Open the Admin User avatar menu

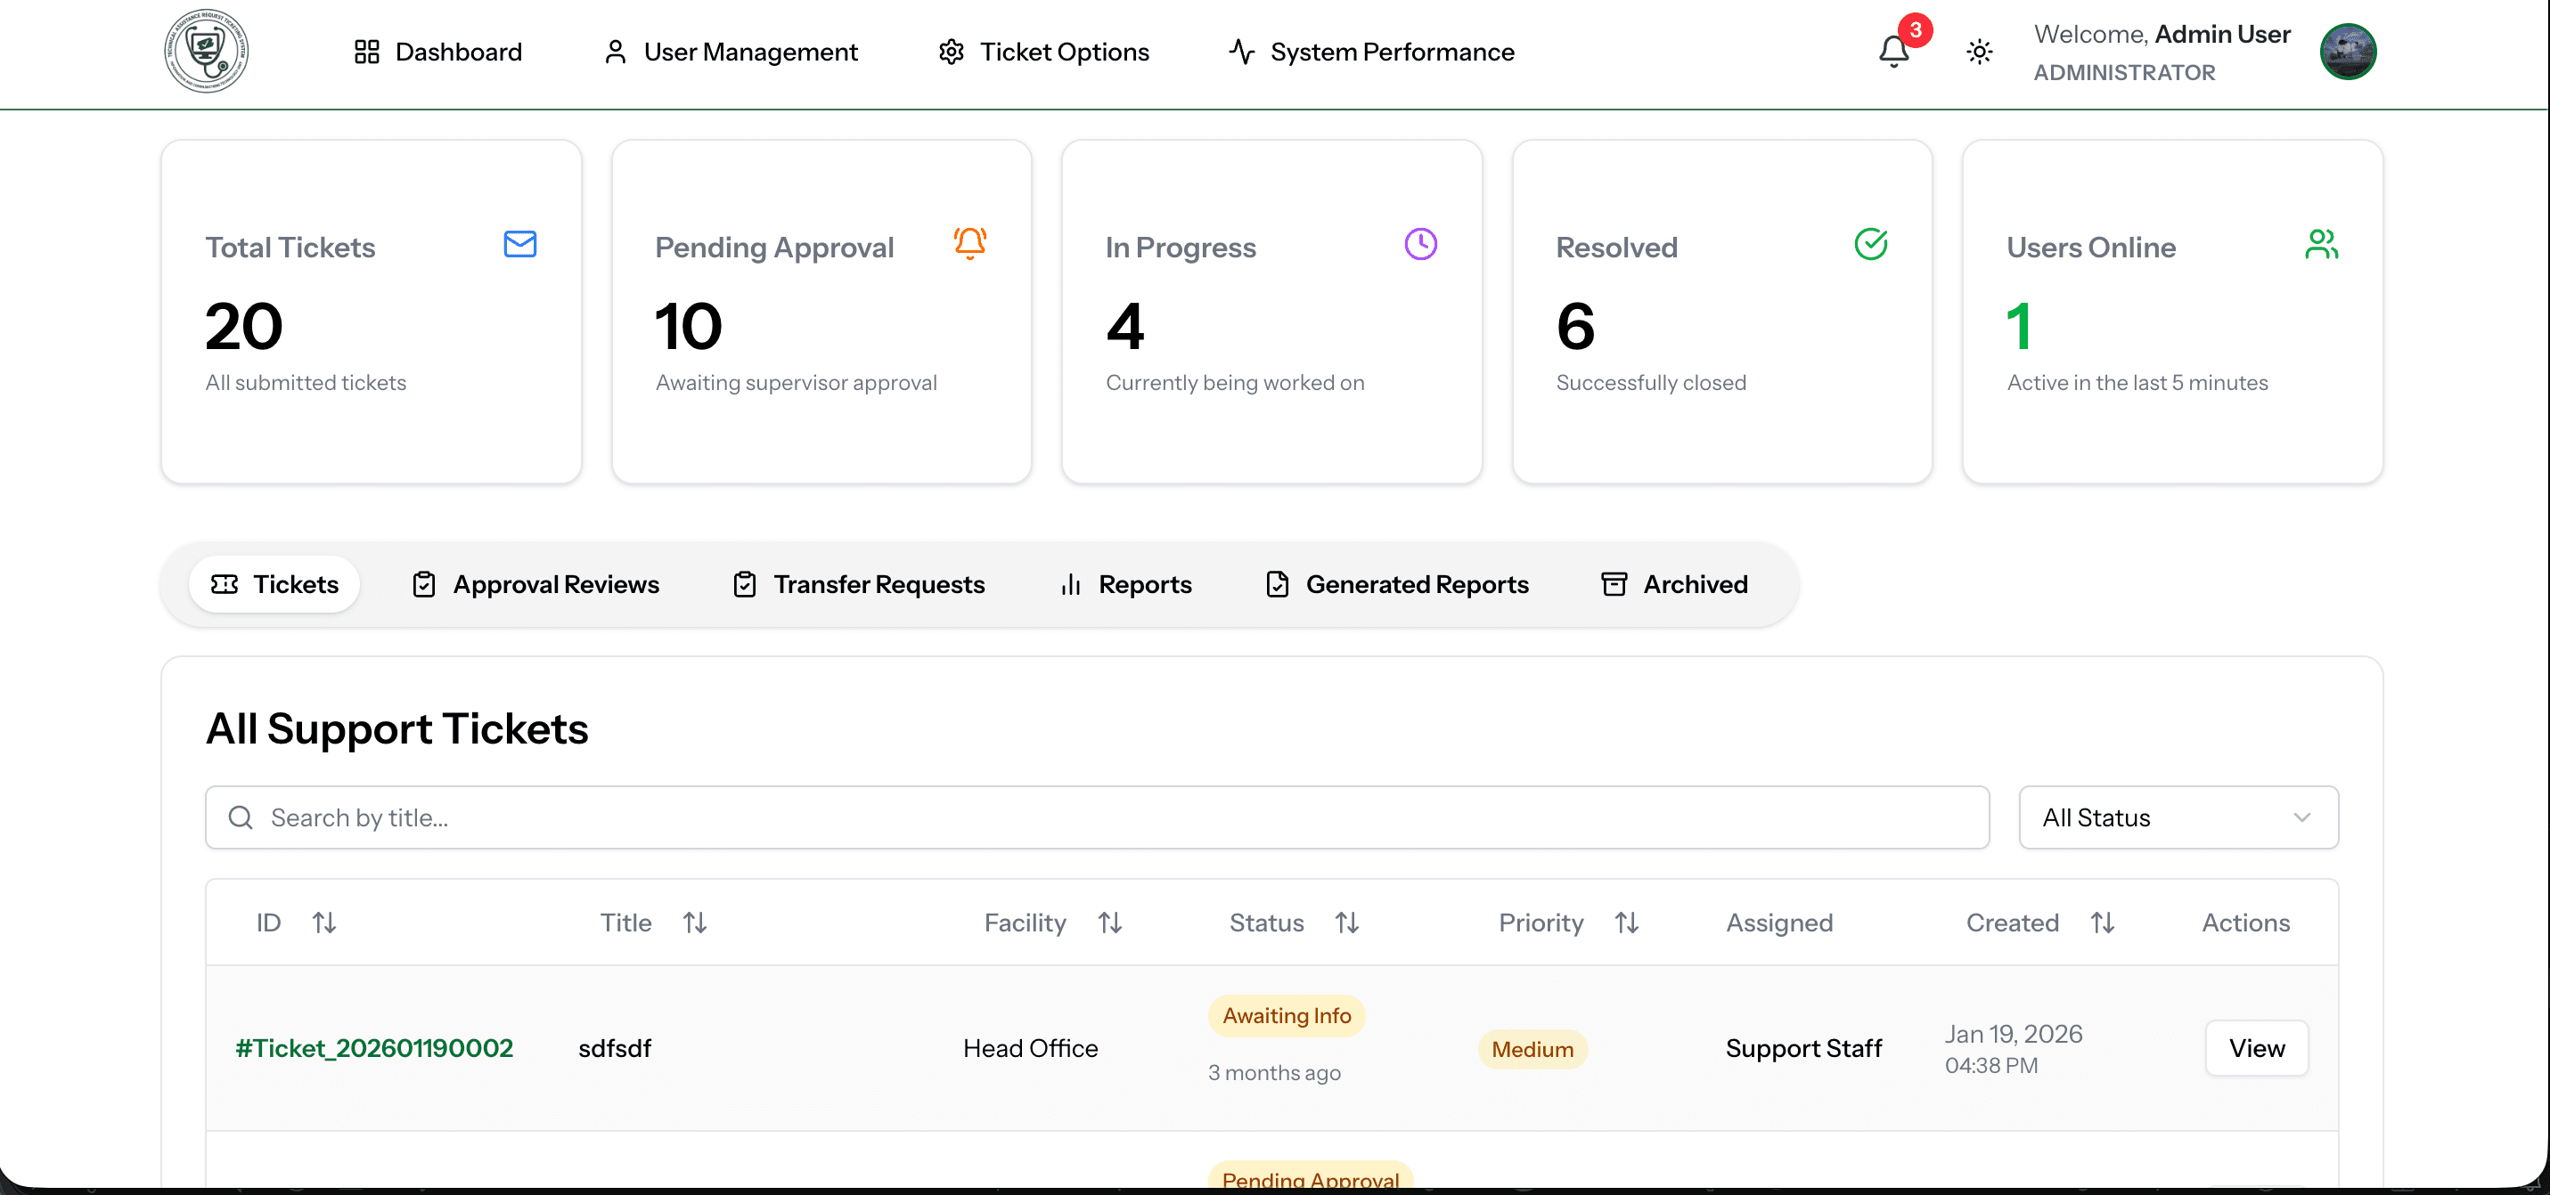tap(2348, 52)
